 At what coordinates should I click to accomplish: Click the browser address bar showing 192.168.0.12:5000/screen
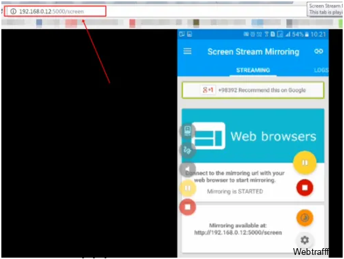(x=55, y=12)
